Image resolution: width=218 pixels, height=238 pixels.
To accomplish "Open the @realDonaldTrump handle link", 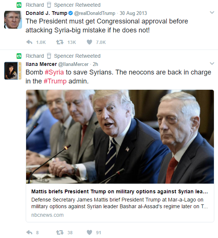I will [x=95, y=13].
